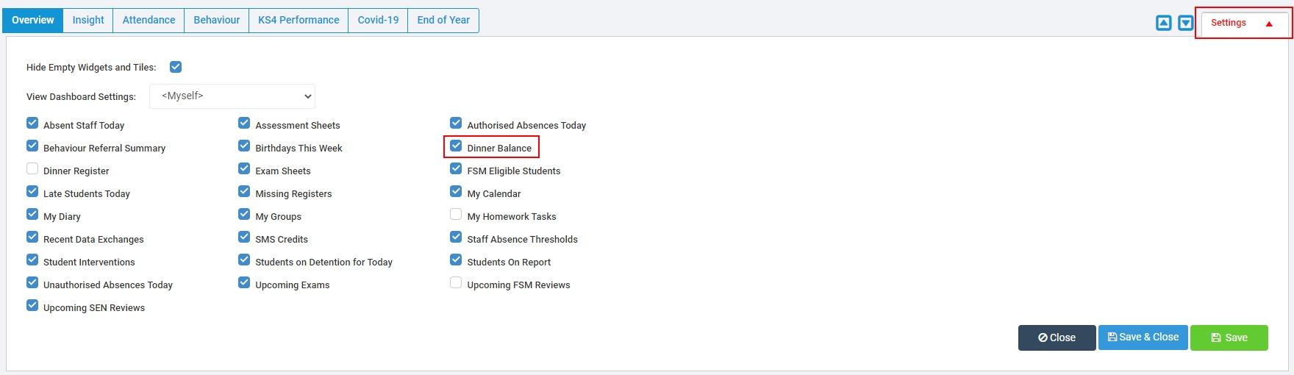The height and width of the screenshot is (375, 1294).
Task: Switch to the Insight tab
Action: tap(88, 21)
